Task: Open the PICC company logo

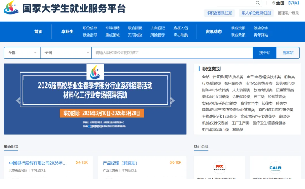Action: tap(219, 167)
